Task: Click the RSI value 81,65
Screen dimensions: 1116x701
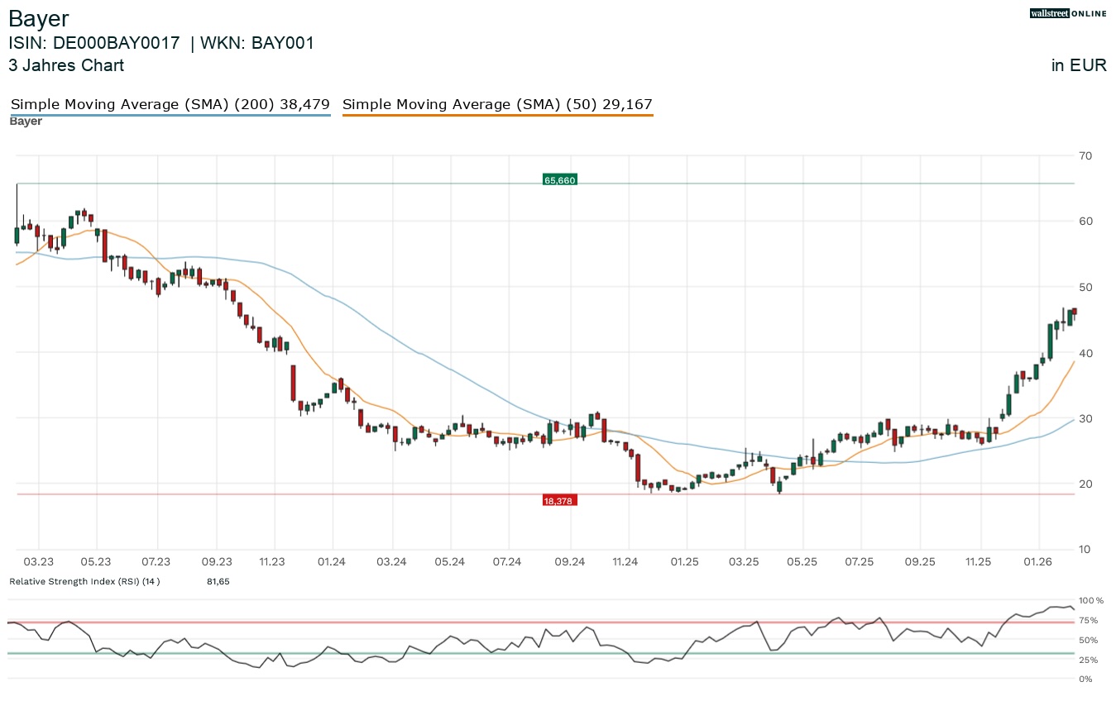Action: 218,581
